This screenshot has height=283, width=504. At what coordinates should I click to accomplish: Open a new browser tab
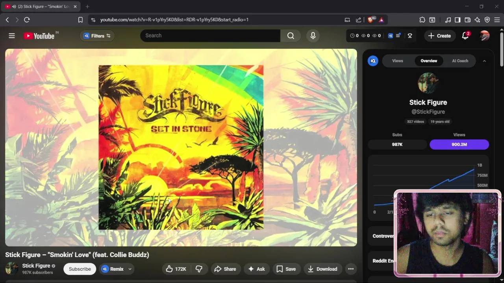coord(87,6)
